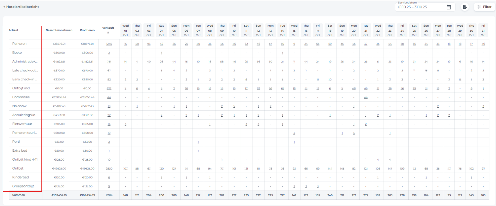The width and height of the screenshot is (496, 206).
Task: Go back via Hotelartikelbericht link
Action: coord(21,7)
